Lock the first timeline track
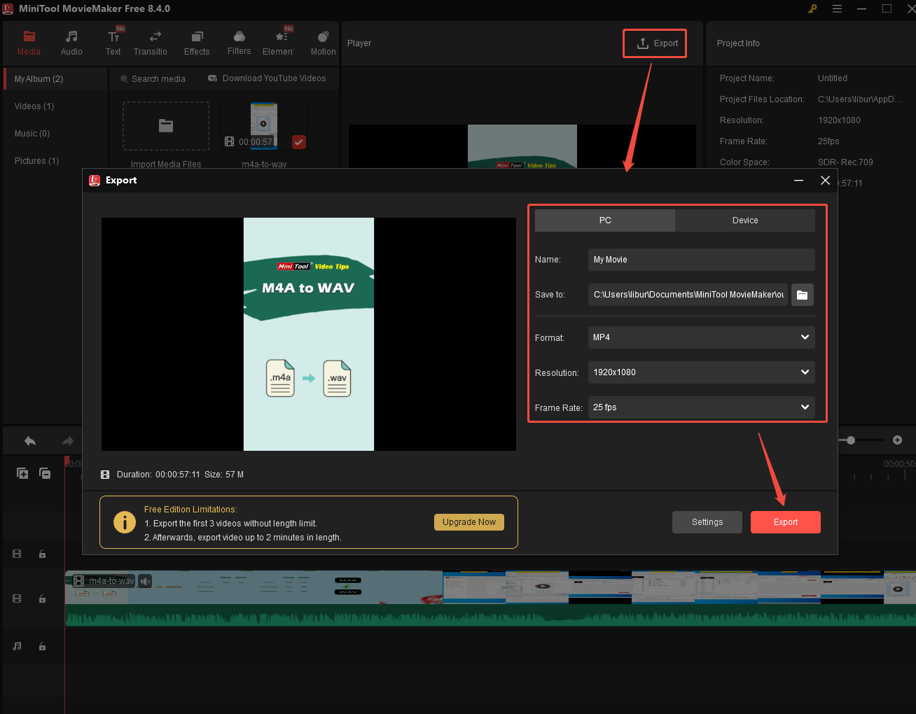Screen dimensions: 916x714 (x=42, y=554)
